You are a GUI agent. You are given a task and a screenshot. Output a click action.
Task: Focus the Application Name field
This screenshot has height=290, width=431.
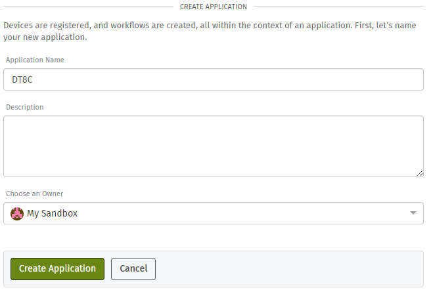click(x=214, y=79)
